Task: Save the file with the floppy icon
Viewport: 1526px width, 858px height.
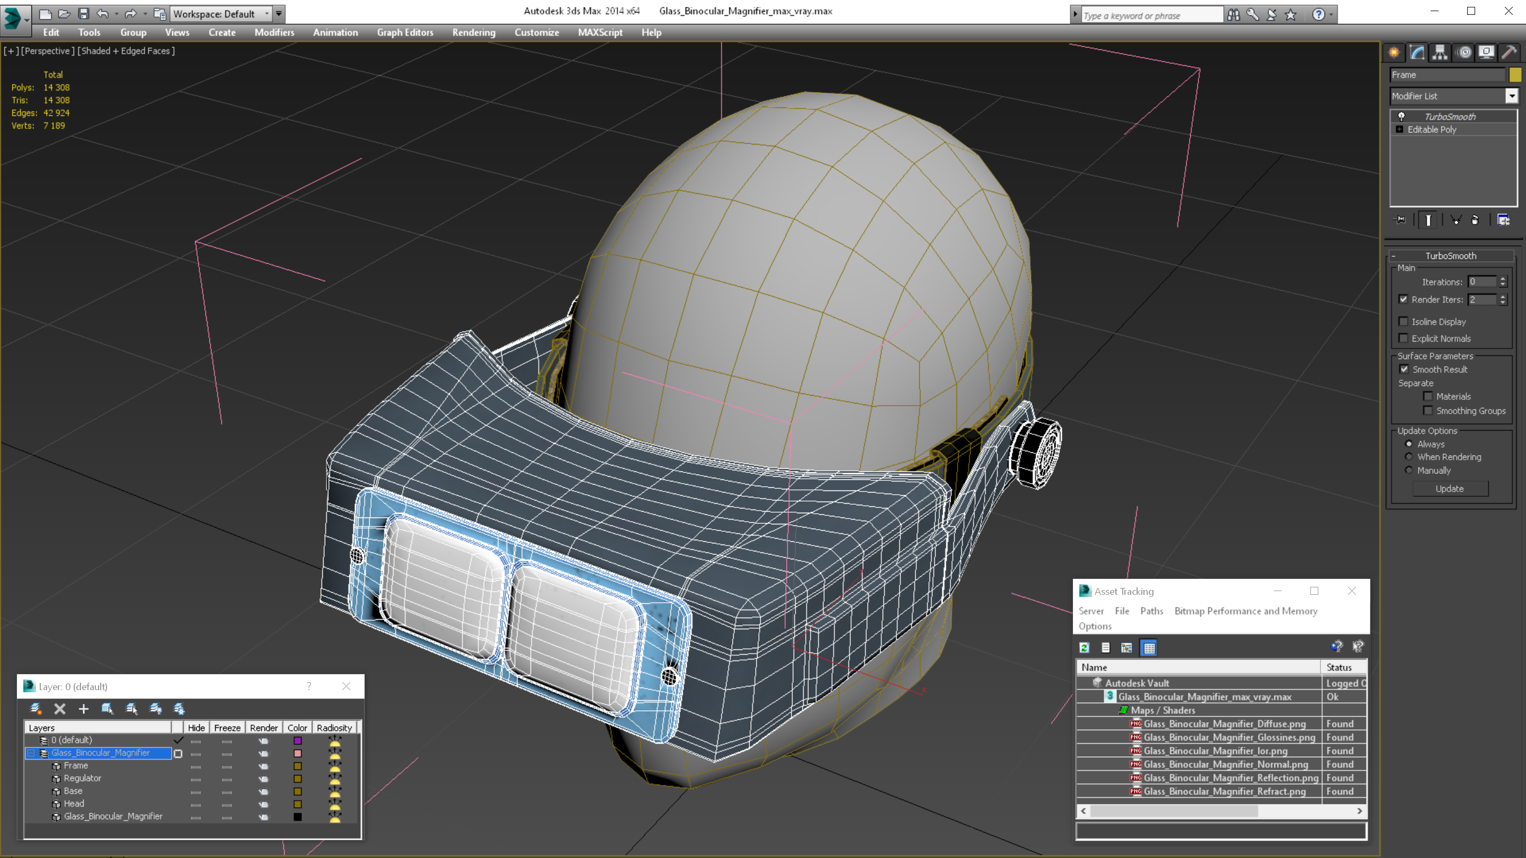Action: pyautogui.click(x=84, y=14)
